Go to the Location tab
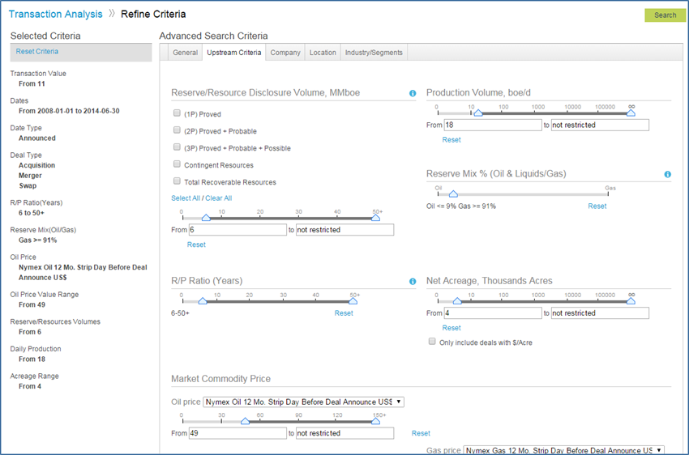 click(x=323, y=53)
